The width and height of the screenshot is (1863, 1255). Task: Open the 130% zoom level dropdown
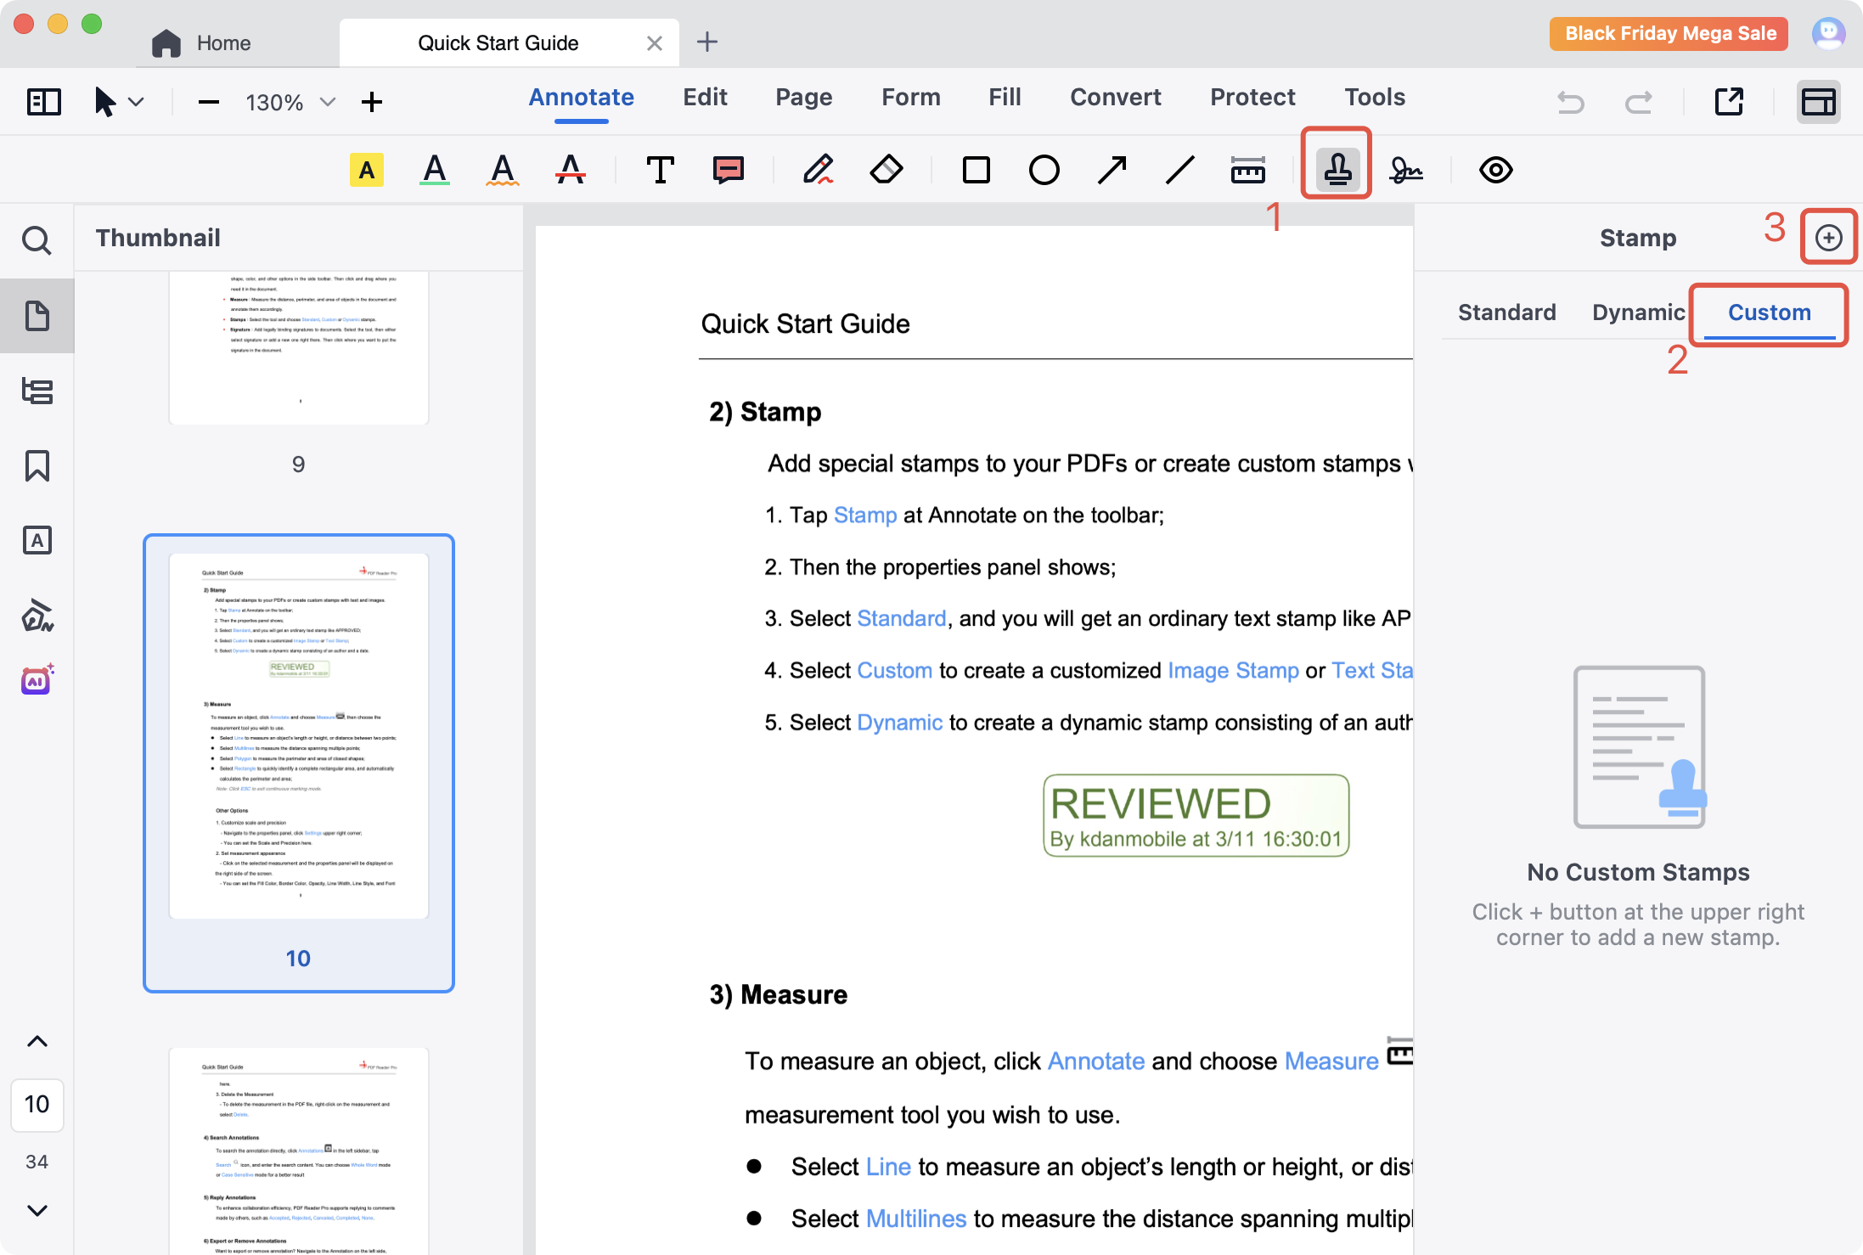(328, 103)
